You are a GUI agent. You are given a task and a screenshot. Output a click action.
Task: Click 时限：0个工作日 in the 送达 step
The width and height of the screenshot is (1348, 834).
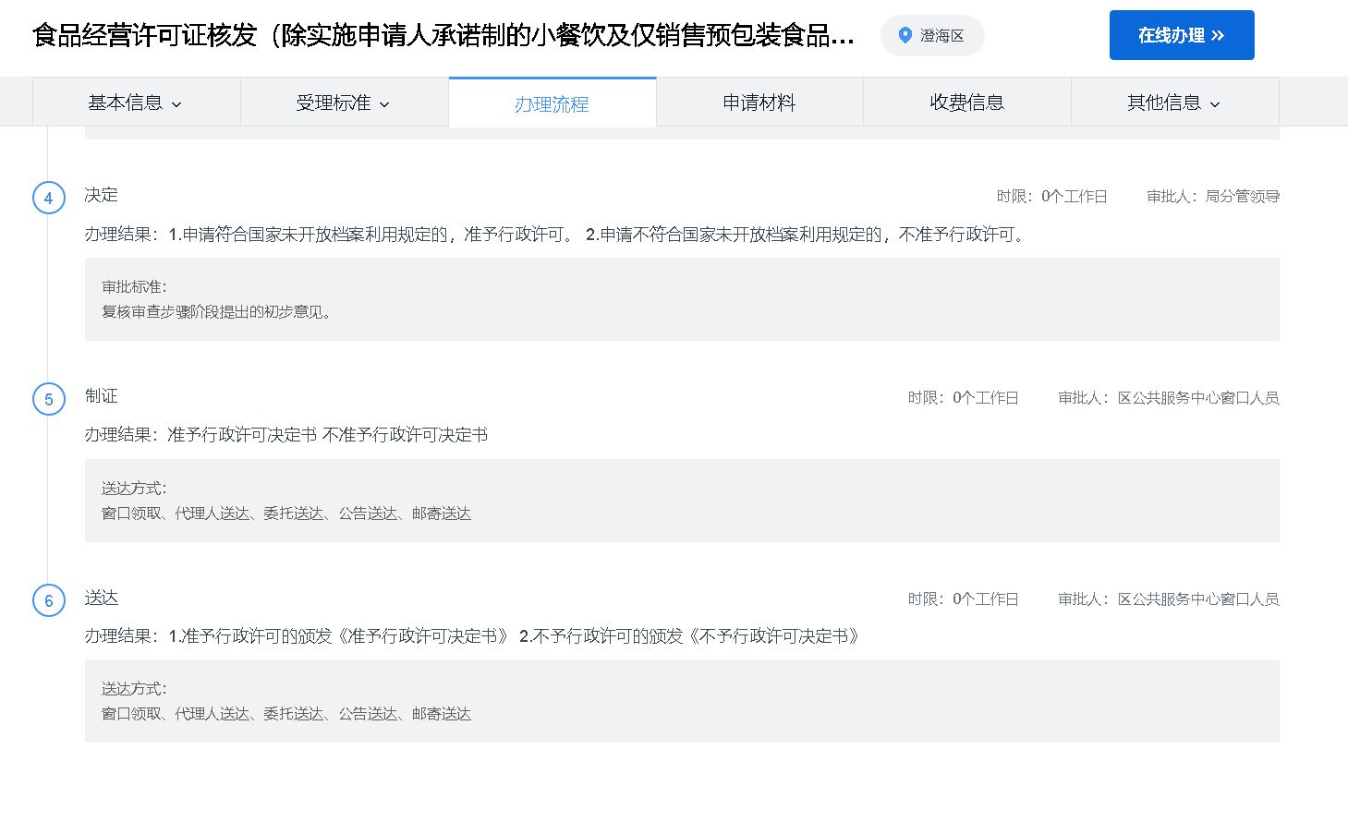963,598
